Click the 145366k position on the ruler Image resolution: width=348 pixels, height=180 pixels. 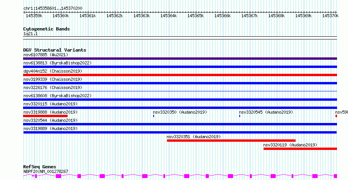[222, 16]
